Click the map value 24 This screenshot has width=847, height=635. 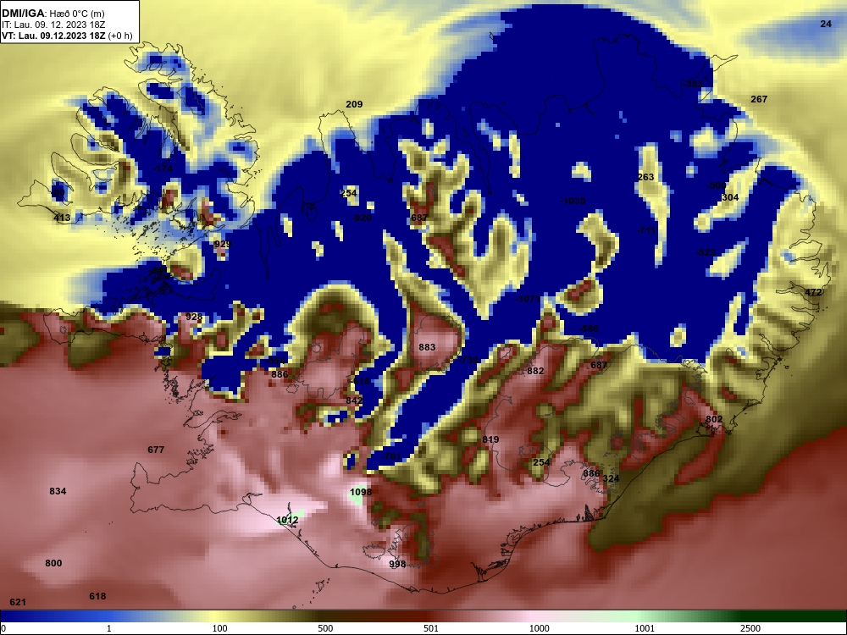coord(826,24)
